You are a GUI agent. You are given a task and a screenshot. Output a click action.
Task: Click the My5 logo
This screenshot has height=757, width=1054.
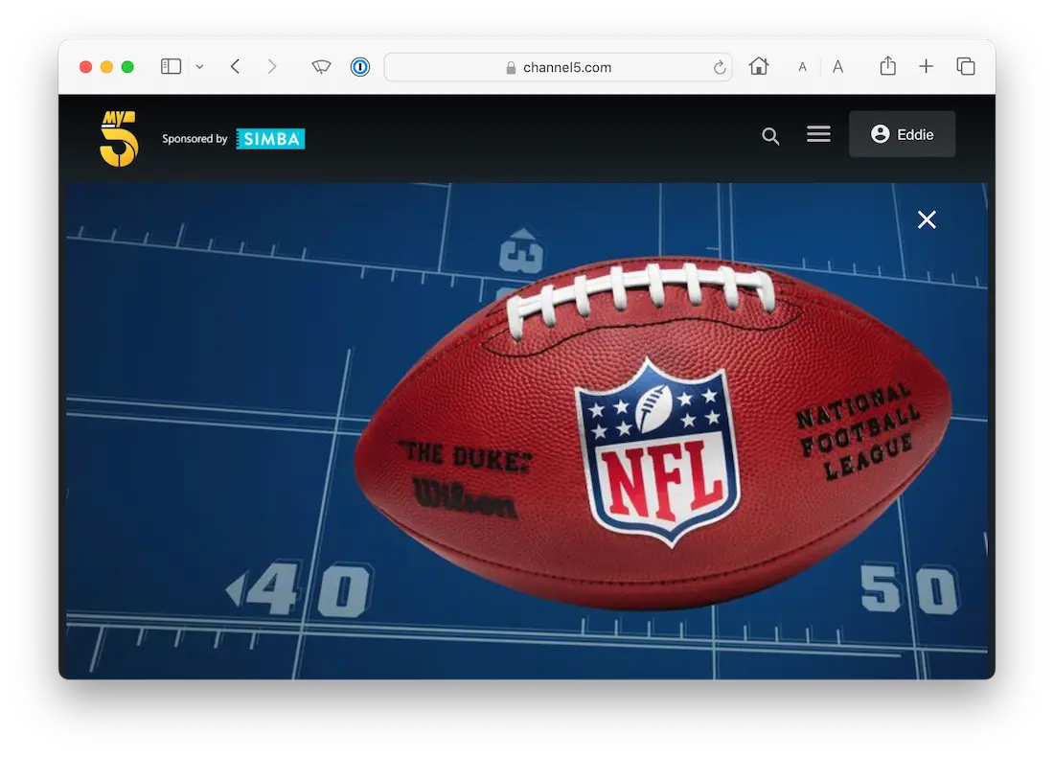(119, 139)
